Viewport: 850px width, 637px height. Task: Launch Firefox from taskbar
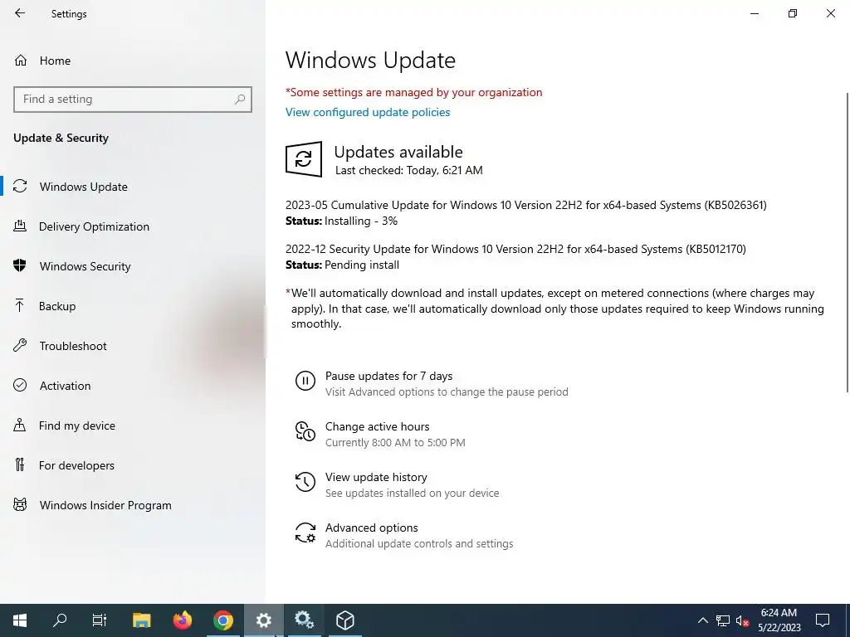click(x=182, y=620)
